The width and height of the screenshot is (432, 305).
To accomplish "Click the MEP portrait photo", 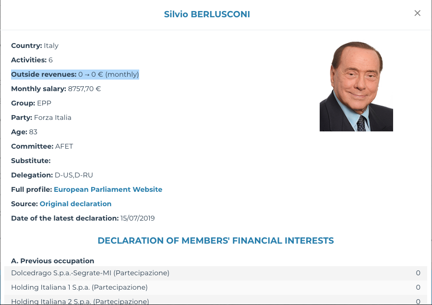I will (x=356, y=86).
